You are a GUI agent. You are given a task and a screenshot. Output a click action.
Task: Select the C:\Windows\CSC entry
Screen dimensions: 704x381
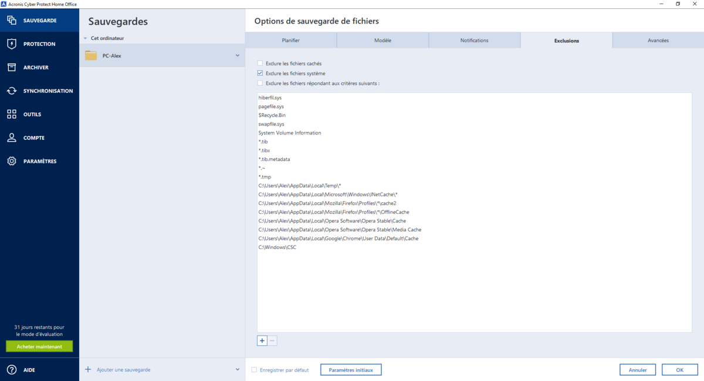[277, 247]
